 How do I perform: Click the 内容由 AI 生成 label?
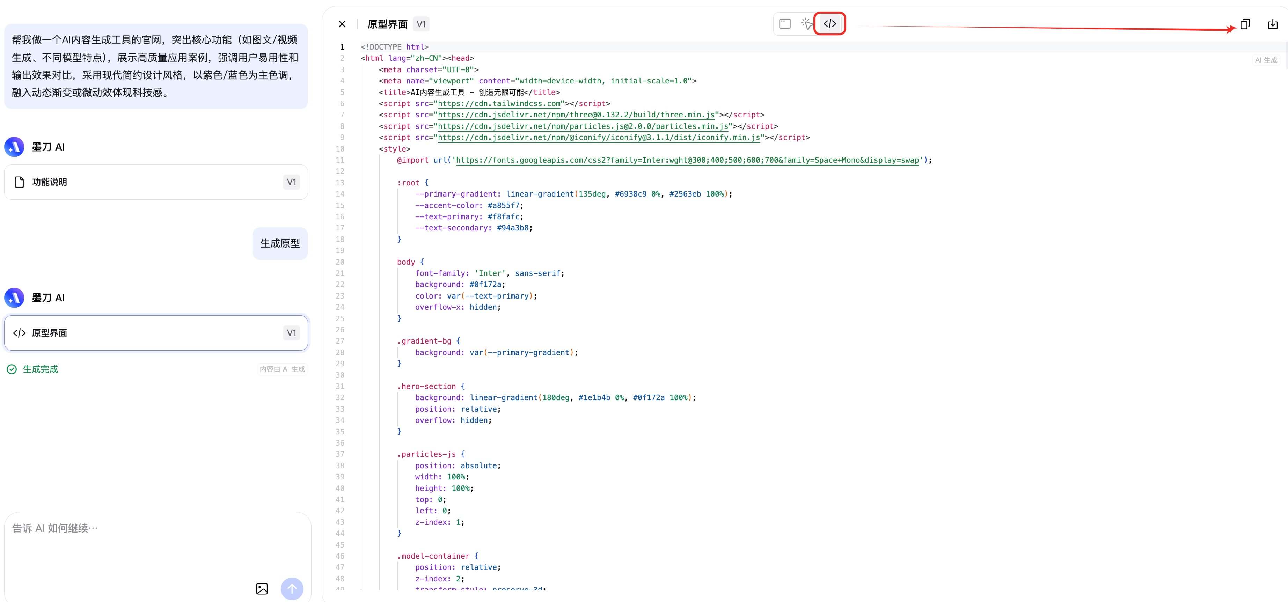[282, 369]
